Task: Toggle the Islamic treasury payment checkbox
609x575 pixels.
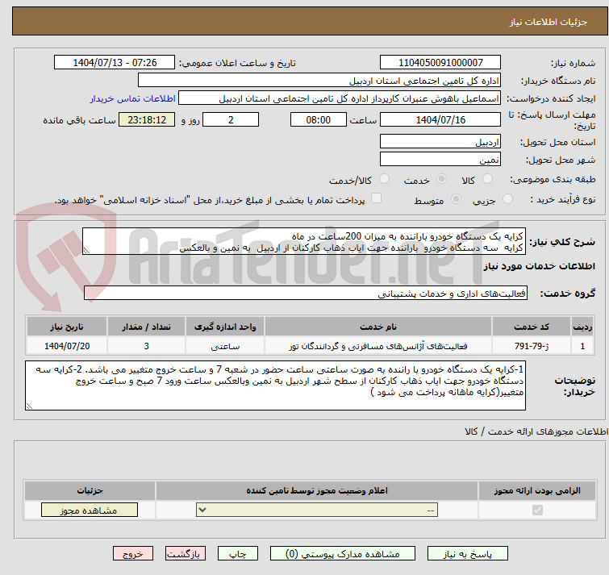Action: (376, 198)
